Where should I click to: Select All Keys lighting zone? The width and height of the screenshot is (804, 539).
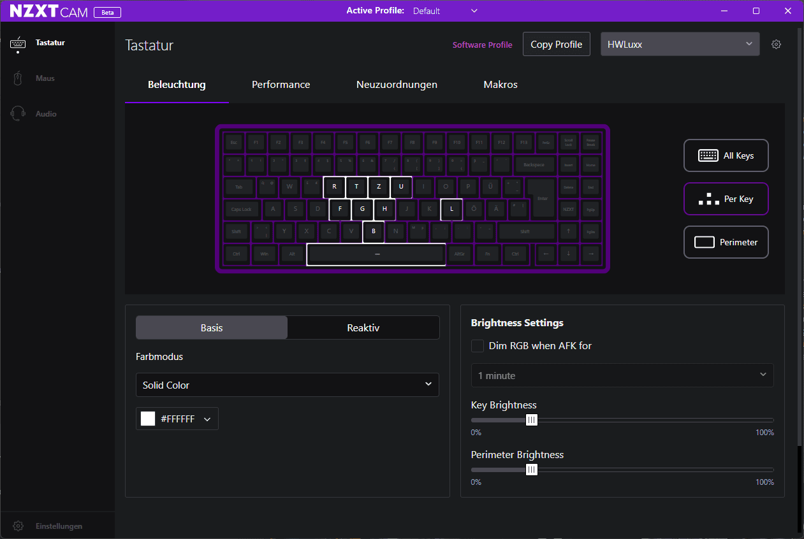(726, 155)
